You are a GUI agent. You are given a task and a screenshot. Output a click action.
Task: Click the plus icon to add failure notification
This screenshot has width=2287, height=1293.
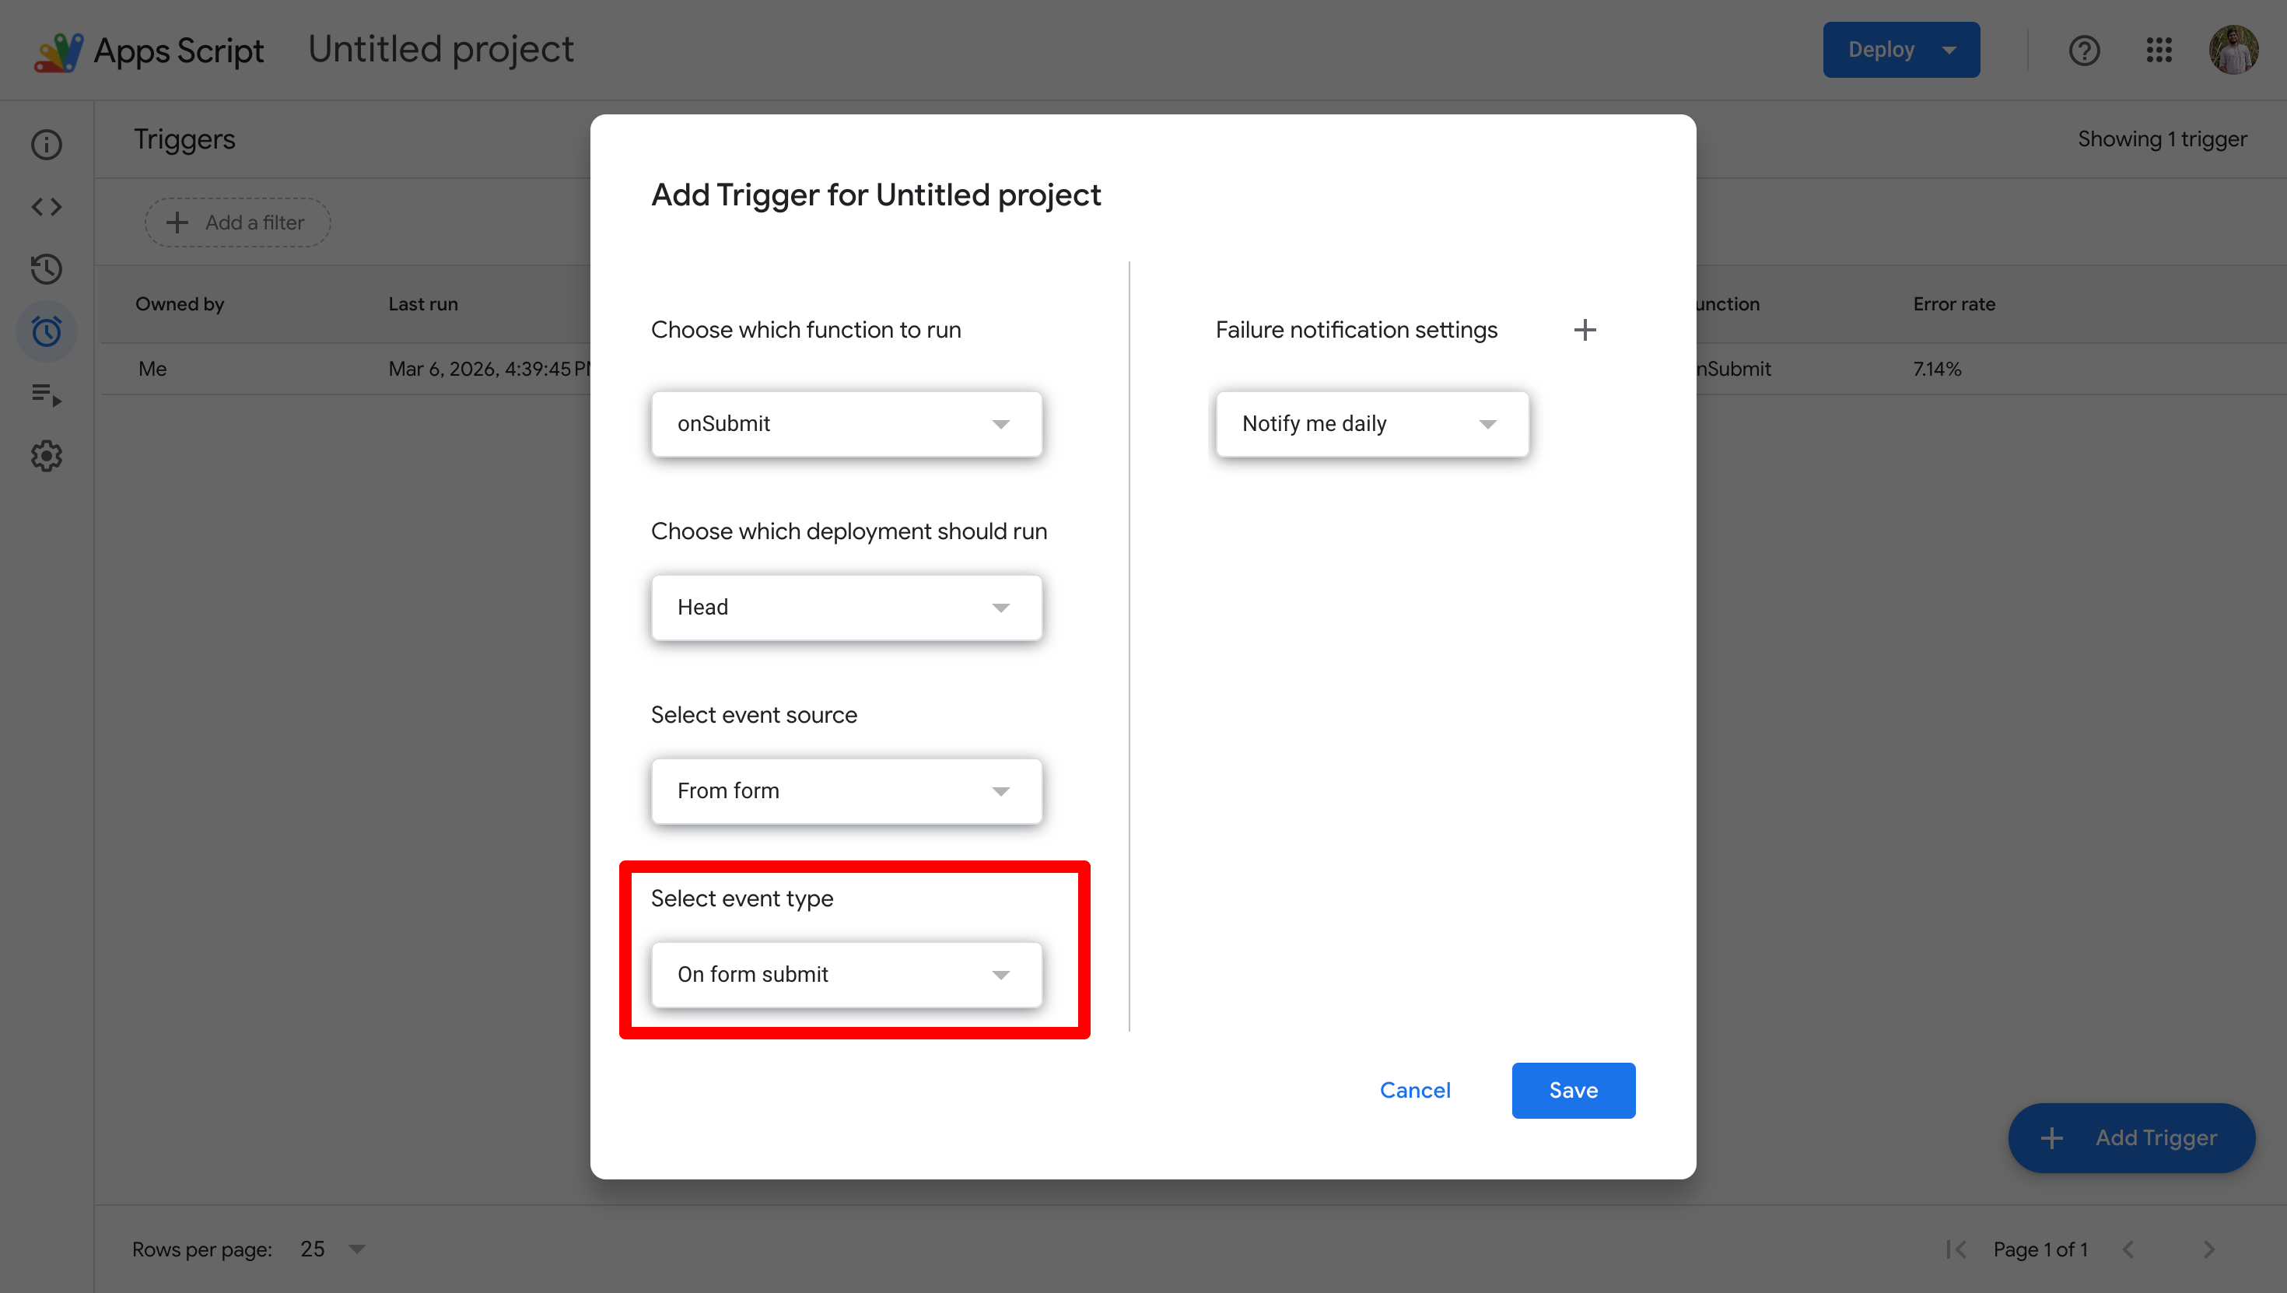pos(1585,331)
